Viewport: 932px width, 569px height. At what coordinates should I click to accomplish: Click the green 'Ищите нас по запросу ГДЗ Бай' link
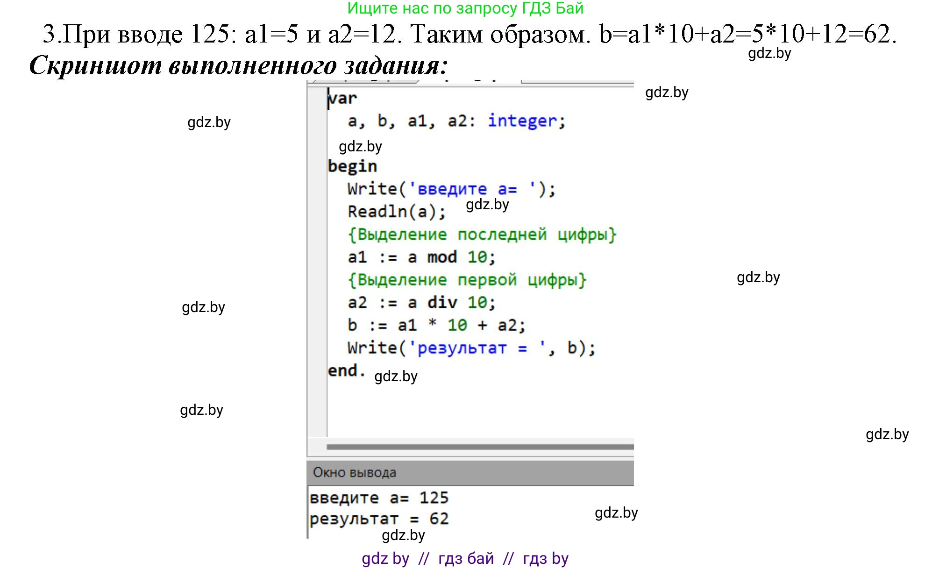(x=465, y=8)
